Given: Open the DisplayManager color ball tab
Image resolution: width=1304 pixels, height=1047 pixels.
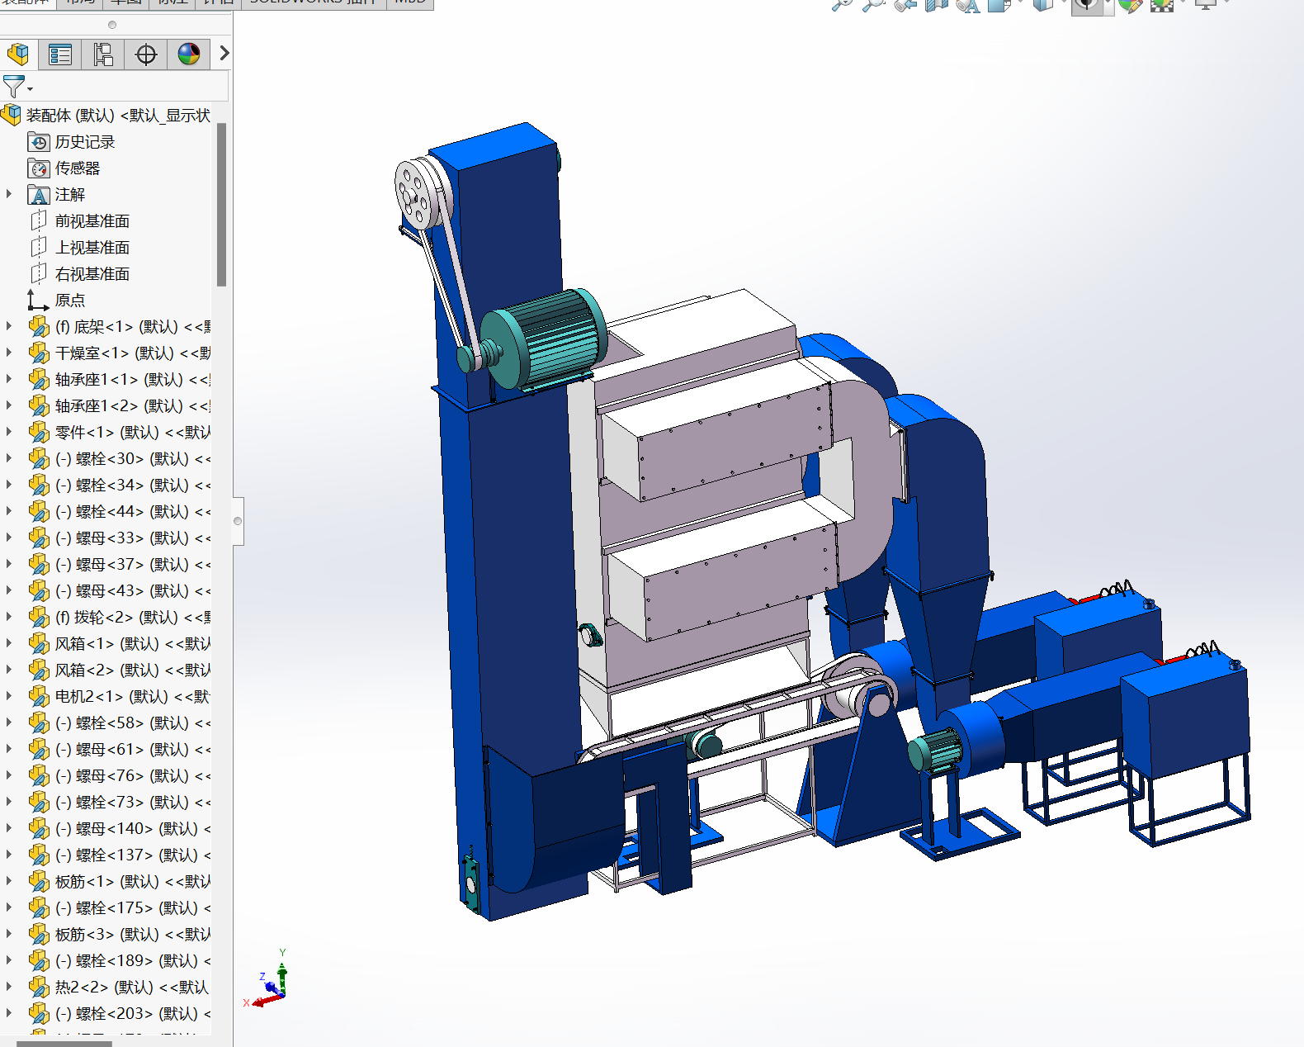Looking at the screenshot, I should pos(189,54).
